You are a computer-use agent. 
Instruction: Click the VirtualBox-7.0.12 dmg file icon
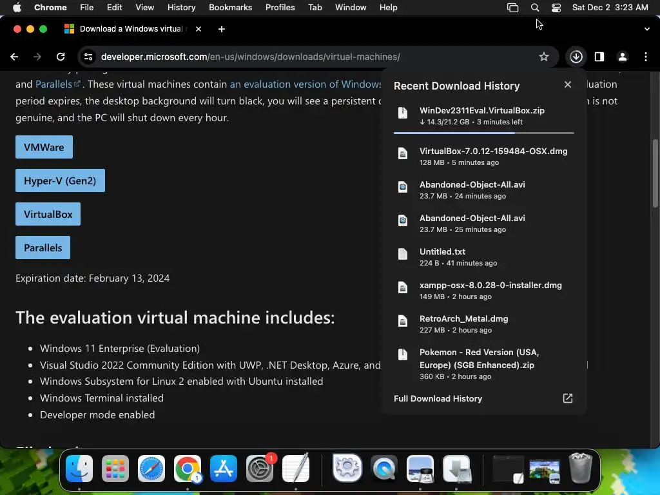coord(403,153)
